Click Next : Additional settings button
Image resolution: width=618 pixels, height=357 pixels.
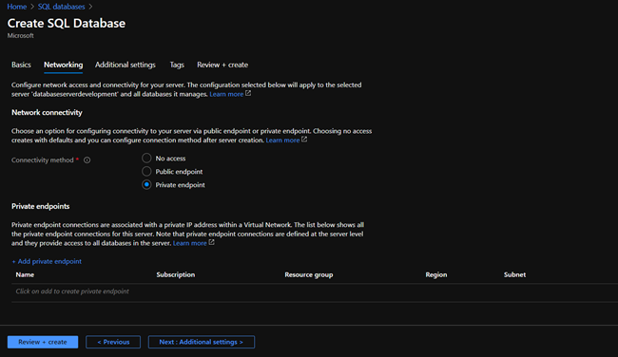pos(202,342)
